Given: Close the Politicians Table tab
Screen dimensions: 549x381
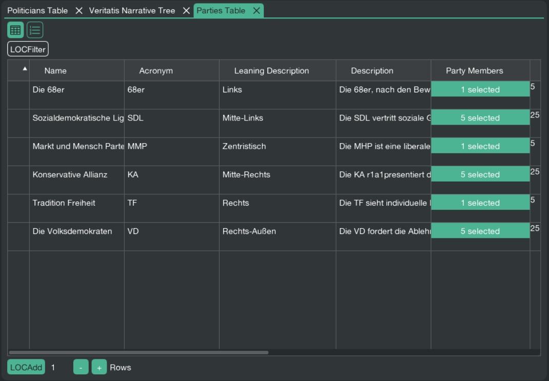Looking at the screenshot, I should coord(79,11).
